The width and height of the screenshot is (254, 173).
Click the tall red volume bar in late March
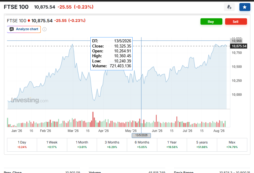93,119
